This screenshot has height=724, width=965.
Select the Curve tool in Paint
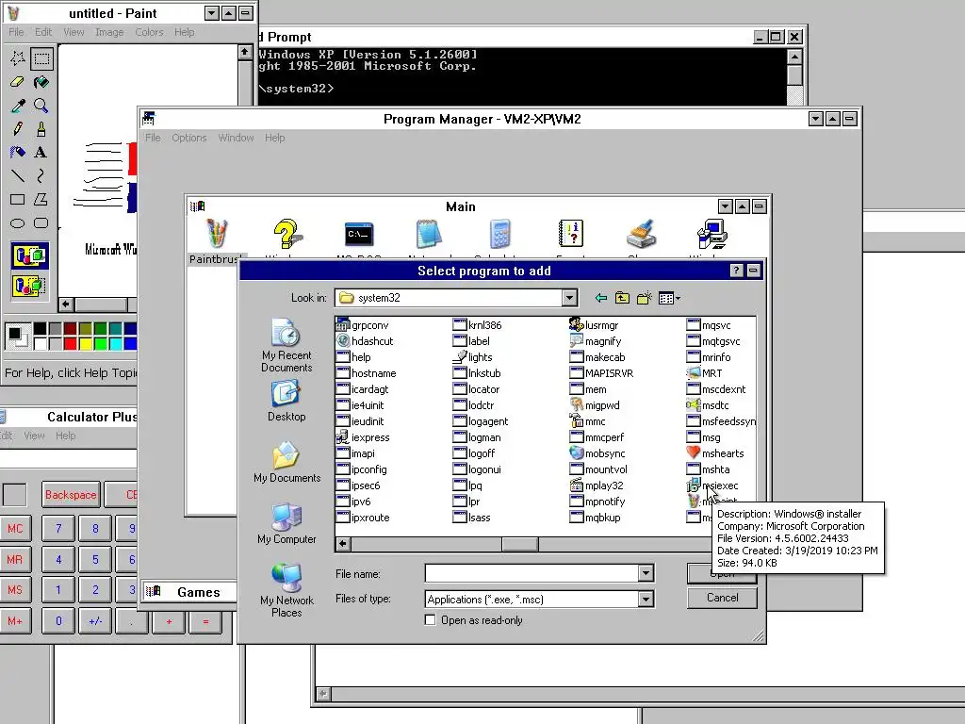coord(41,176)
